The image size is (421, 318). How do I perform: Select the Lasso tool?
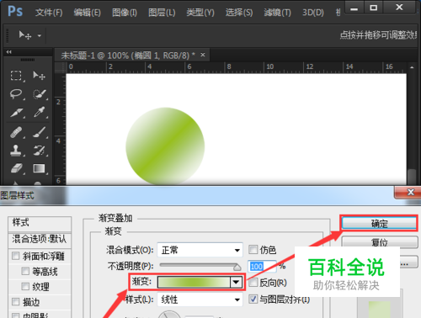click(16, 94)
